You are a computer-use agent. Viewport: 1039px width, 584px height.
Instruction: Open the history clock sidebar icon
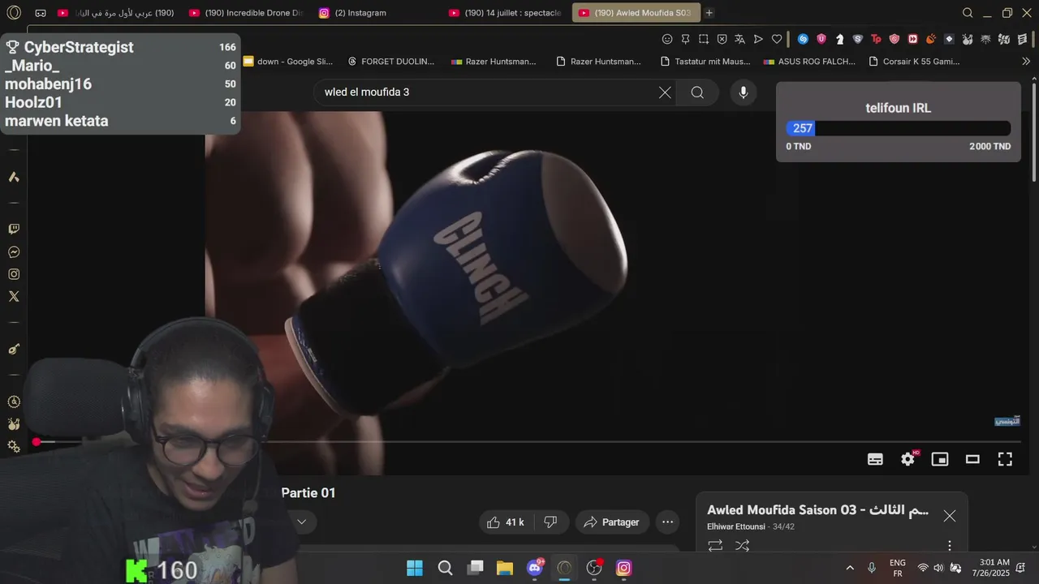click(x=14, y=401)
